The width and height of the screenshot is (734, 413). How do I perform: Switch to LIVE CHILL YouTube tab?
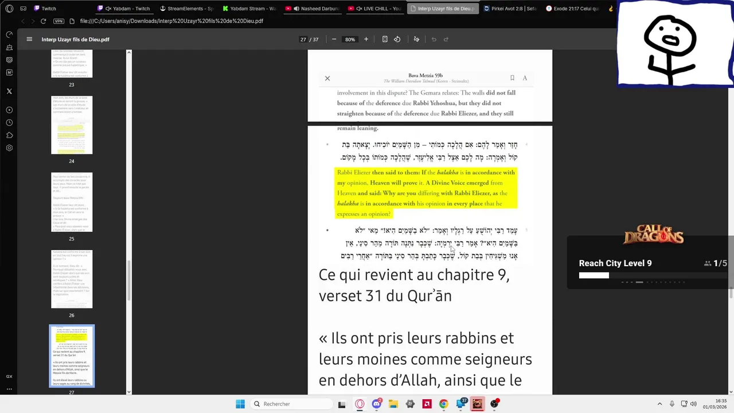[x=375, y=9]
